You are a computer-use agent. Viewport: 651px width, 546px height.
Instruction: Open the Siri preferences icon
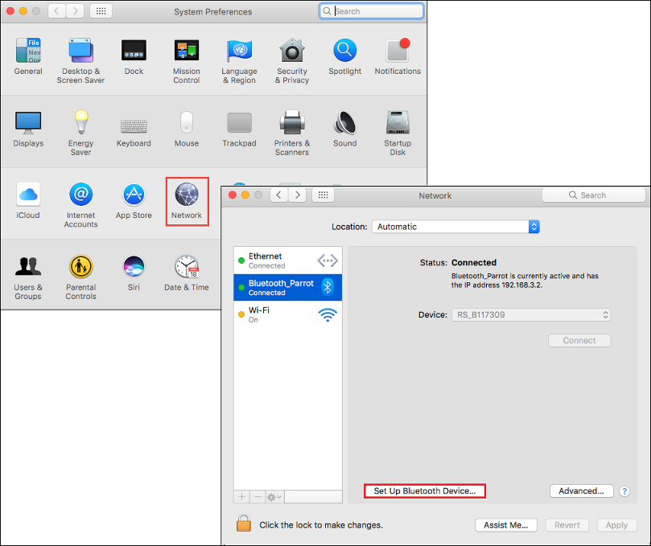[x=134, y=267]
